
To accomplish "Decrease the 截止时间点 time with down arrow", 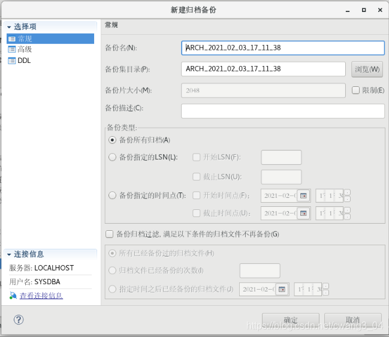I will click(347, 216).
